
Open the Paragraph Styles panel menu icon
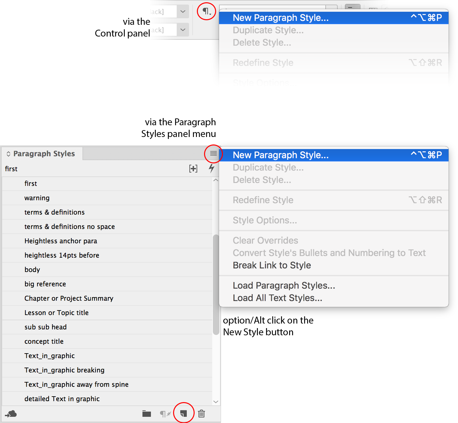213,153
